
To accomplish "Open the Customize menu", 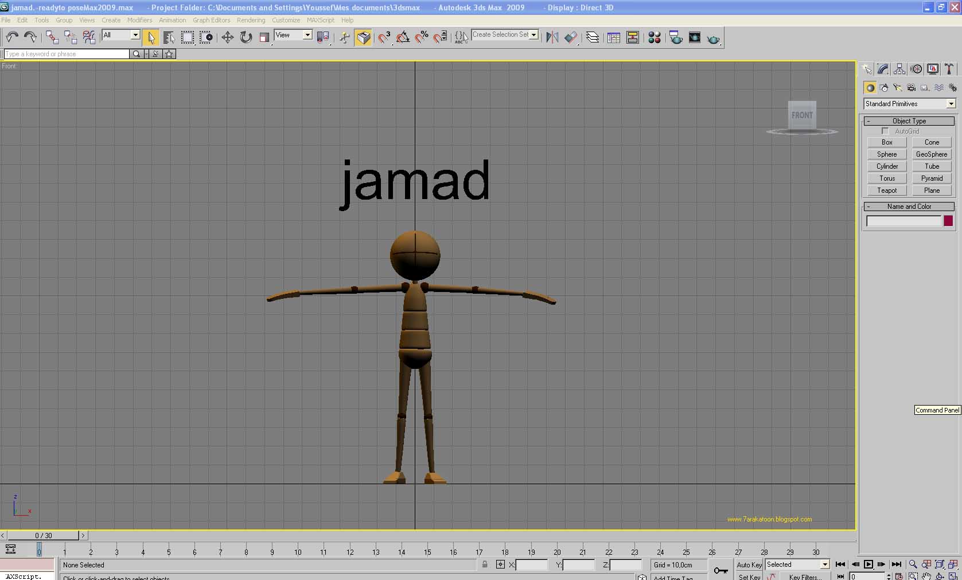I will point(286,20).
